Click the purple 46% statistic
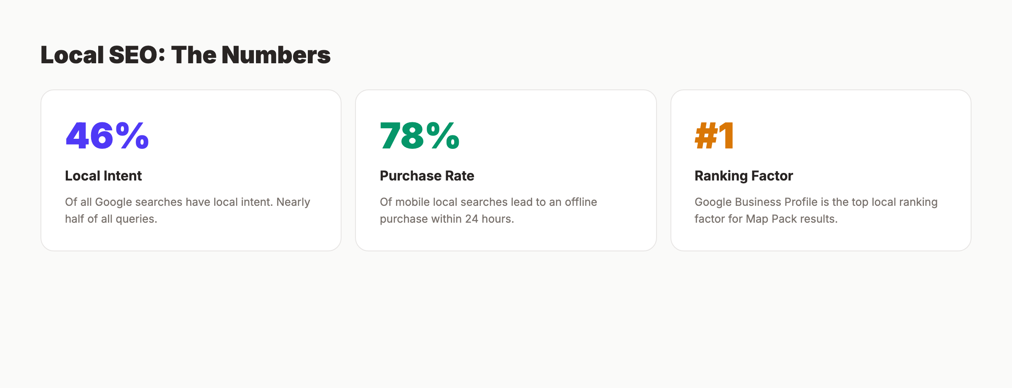Image resolution: width=1012 pixels, height=388 pixels. [107, 136]
